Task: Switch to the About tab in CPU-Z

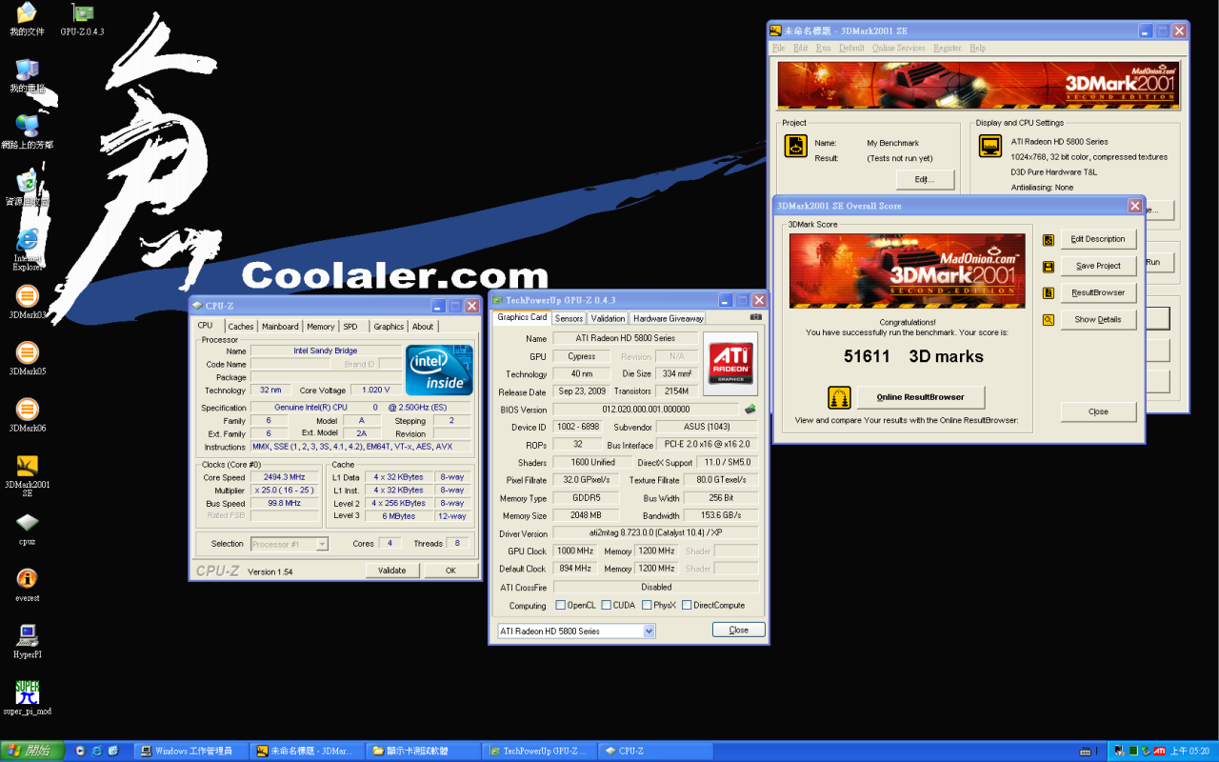Action: (423, 327)
